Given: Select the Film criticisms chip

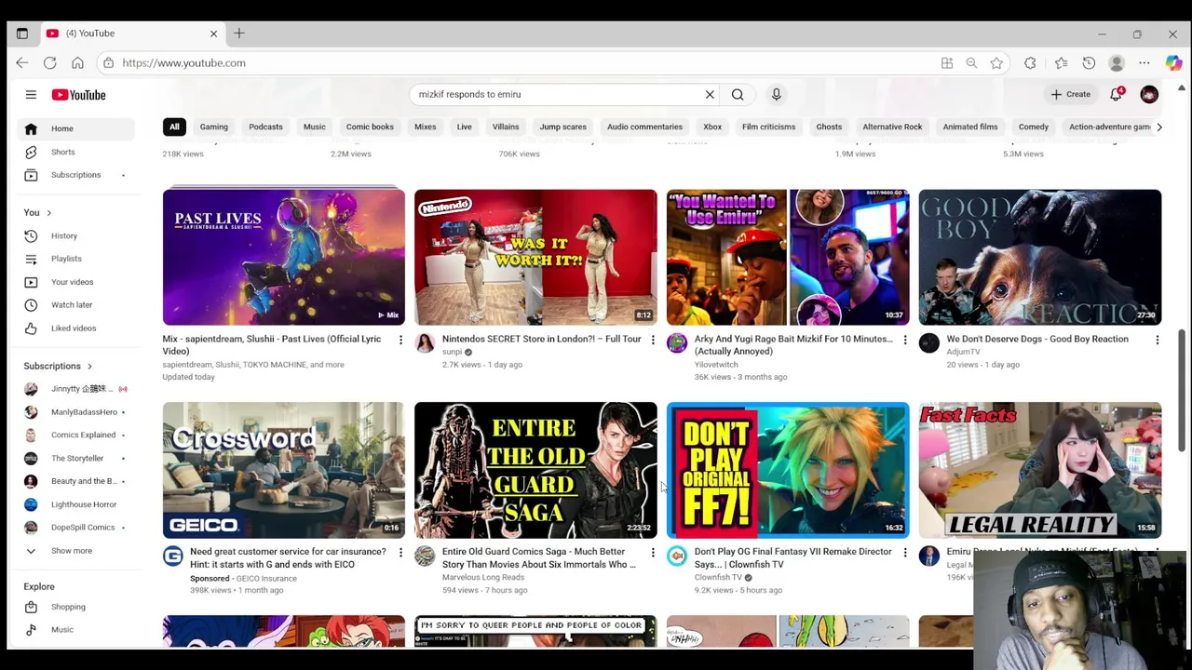Looking at the screenshot, I should pos(768,127).
